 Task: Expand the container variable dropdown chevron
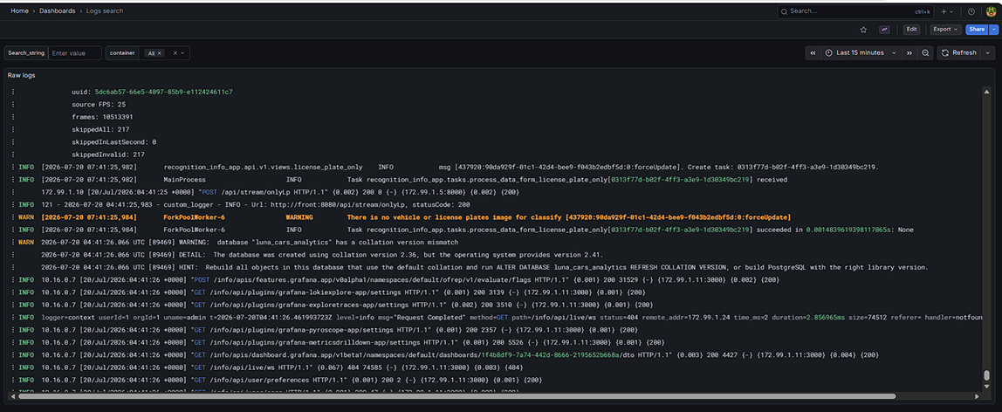(x=182, y=53)
